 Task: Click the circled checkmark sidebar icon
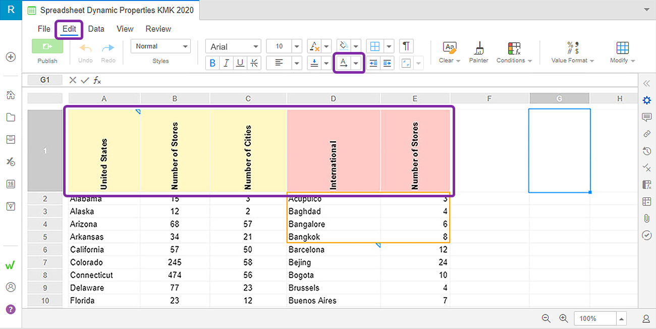click(646, 235)
